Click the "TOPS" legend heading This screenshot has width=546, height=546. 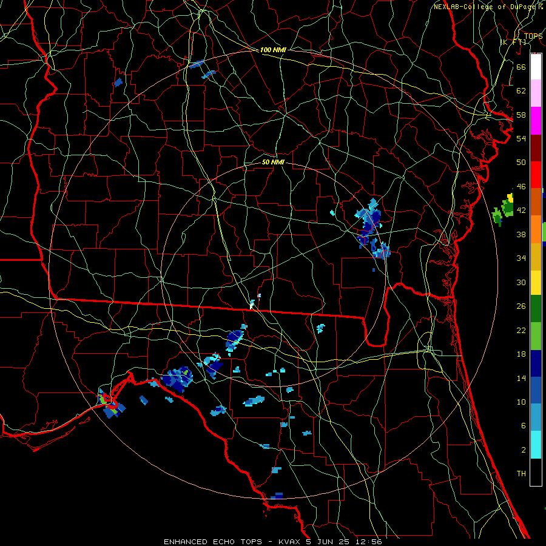pos(533,36)
